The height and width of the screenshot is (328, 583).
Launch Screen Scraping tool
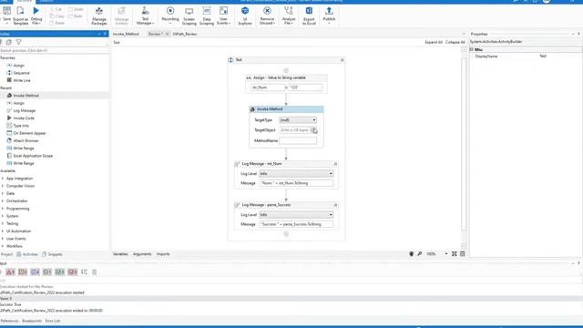tap(189, 16)
